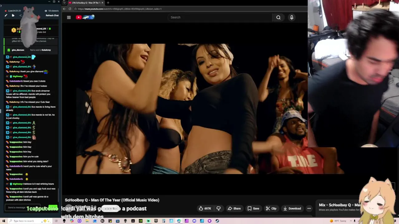This screenshot has height=224, width=399.
Task: Click the video title ScHoolboy Q - Man Of The Year
Action: tap(112, 200)
